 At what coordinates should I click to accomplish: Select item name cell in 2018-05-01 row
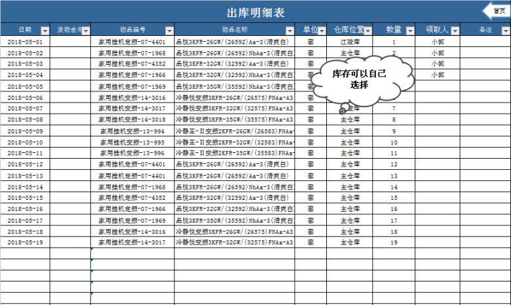pyautogui.click(x=235, y=42)
